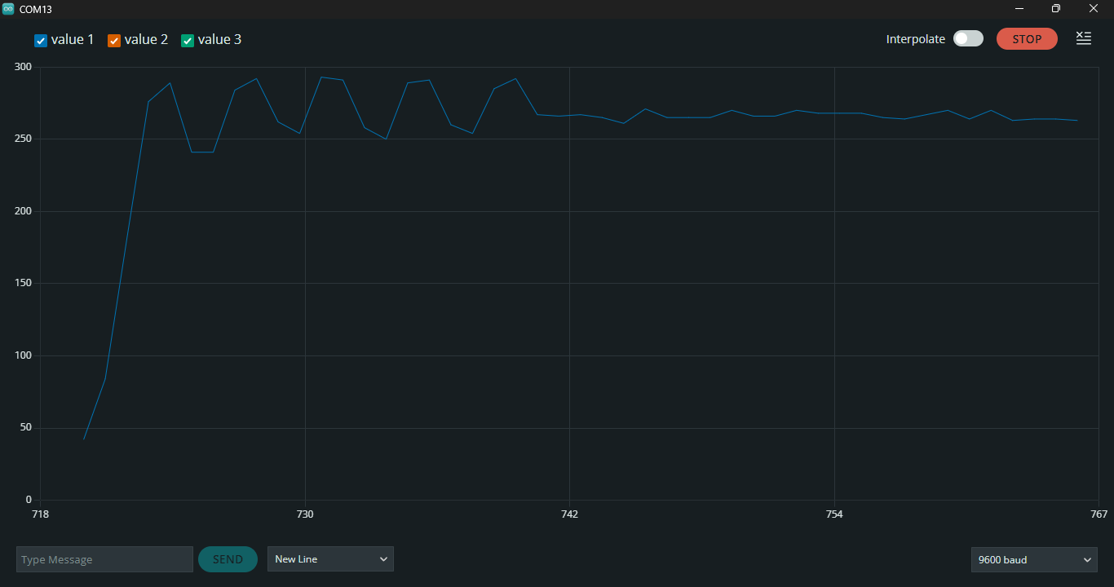The height and width of the screenshot is (587, 1114).
Task: Stop plotting with the STOP button
Action: 1027,38
